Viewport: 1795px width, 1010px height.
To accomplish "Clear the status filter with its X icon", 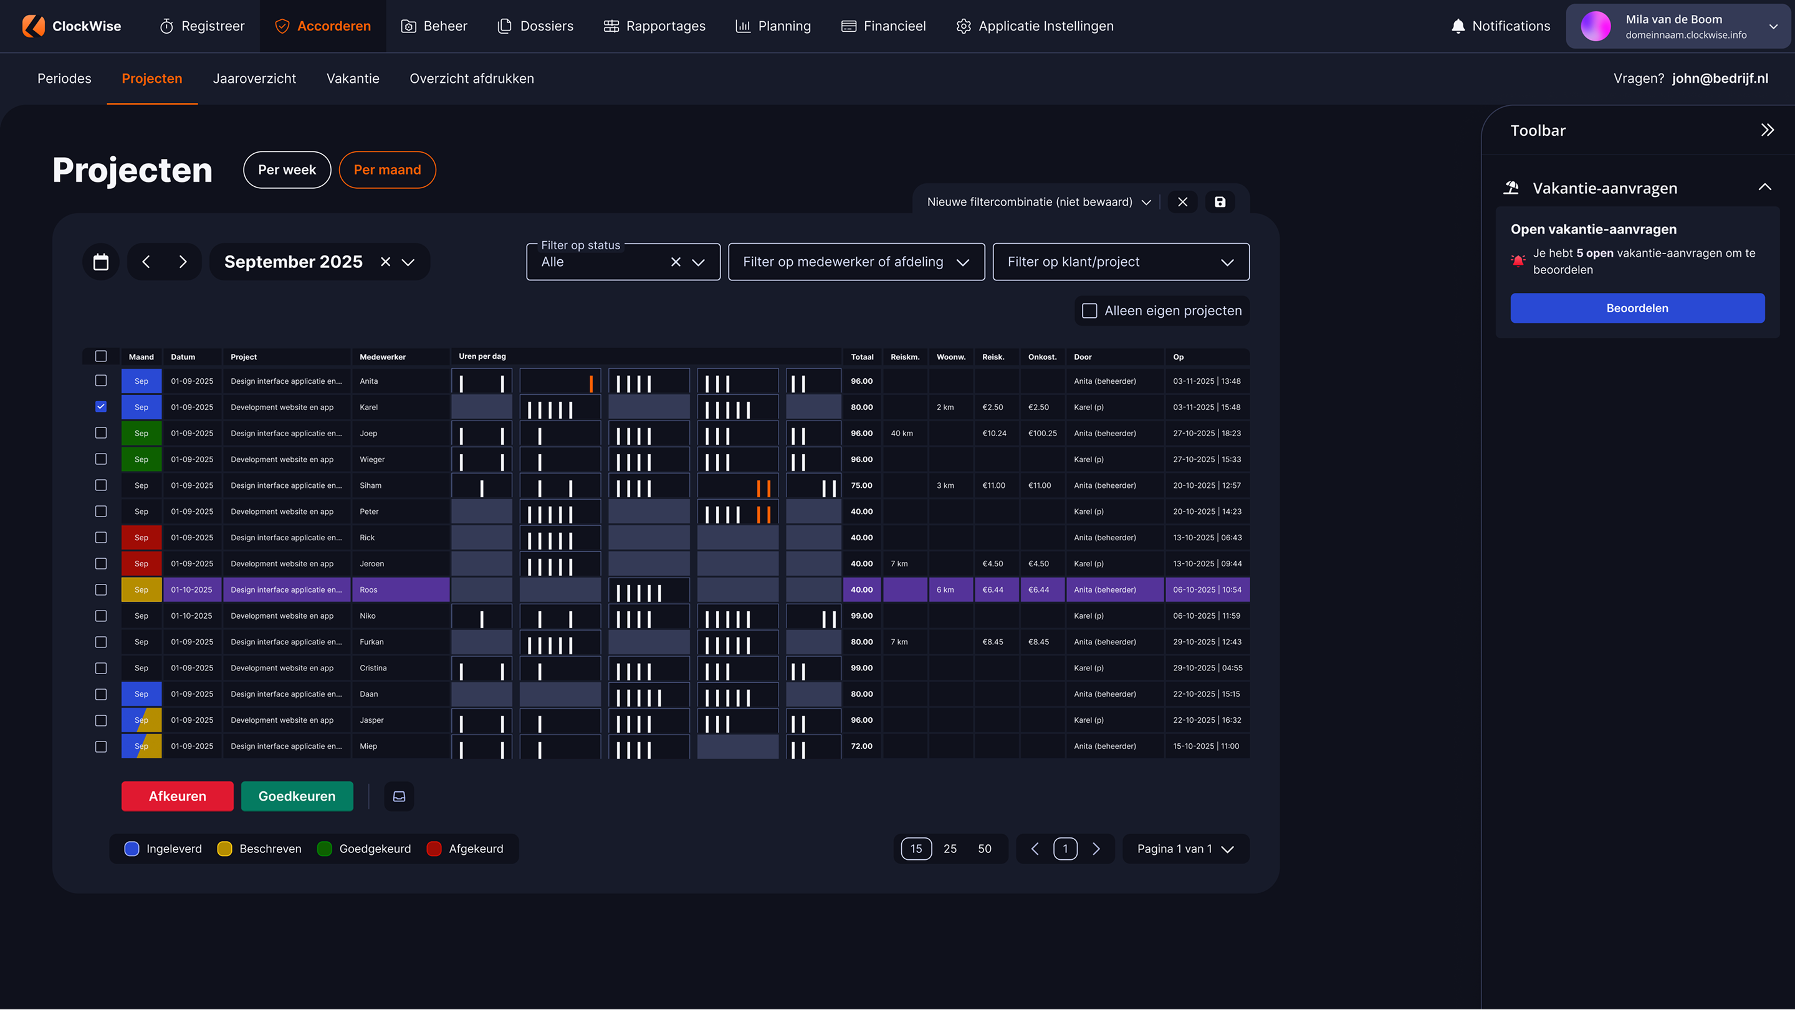I will (675, 262).
